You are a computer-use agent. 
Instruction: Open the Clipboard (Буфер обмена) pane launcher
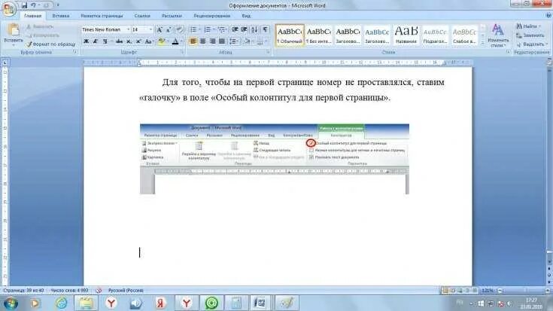(75, 52)
